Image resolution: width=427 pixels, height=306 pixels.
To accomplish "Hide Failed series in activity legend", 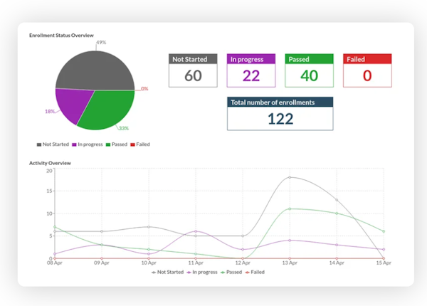I will click(257, 272).
